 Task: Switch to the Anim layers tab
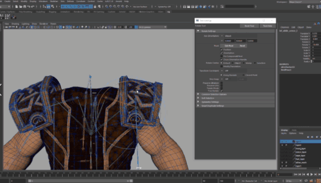pyautogui.click(x=294, y=130)
